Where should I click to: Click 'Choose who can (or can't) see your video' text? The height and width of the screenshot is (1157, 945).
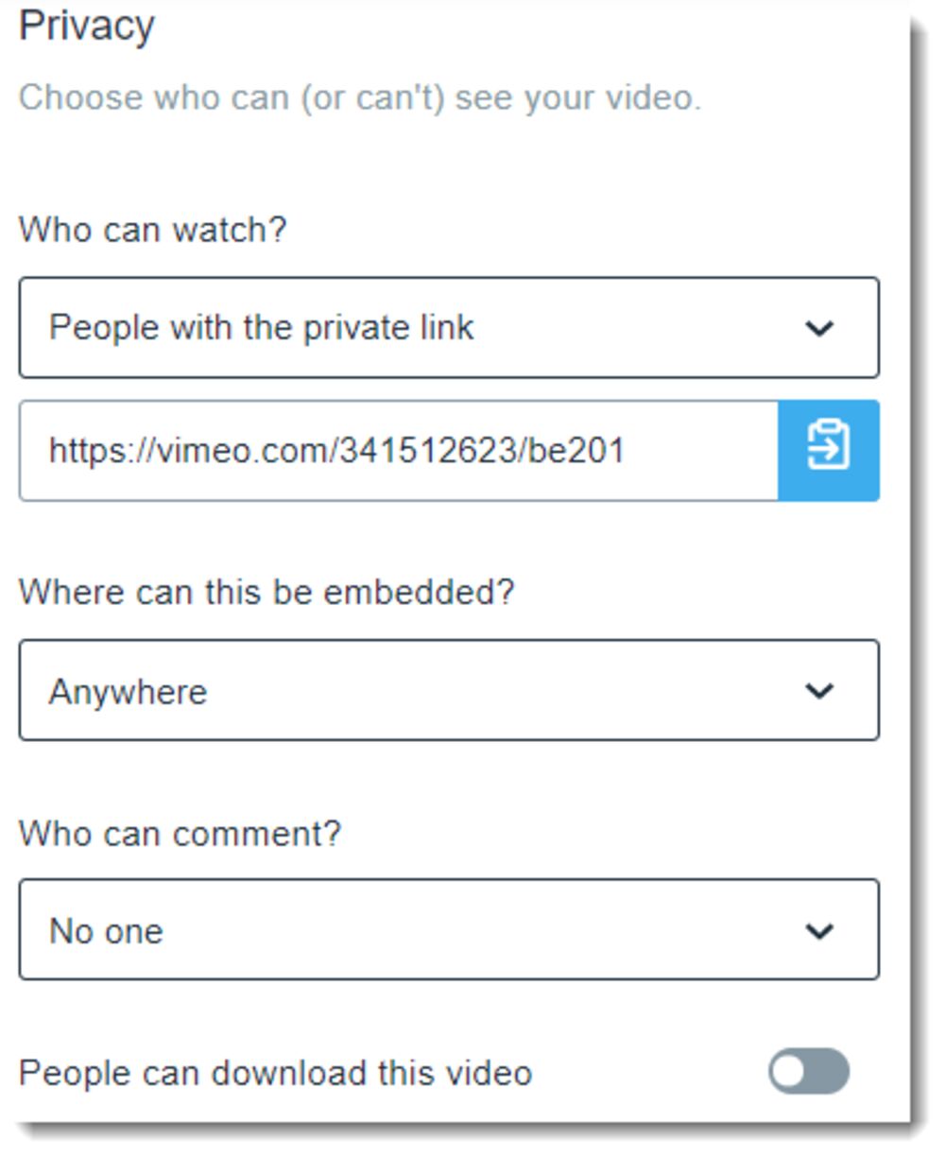click(360, 98)
